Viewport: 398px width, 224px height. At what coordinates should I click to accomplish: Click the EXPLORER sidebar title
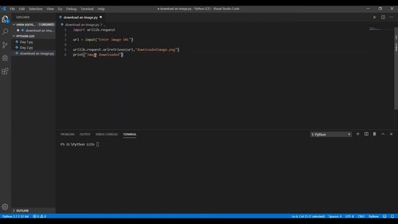(23, 17)
